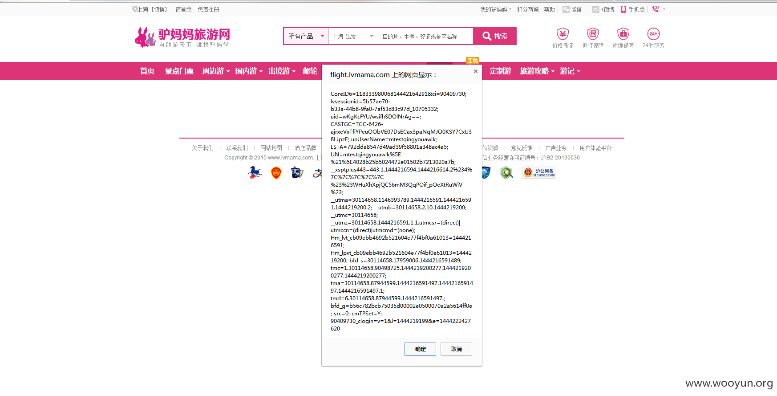The width and height of the screenshot is (777, 396).
Task: Click the 搜索 search button
Action: point(495,36)
